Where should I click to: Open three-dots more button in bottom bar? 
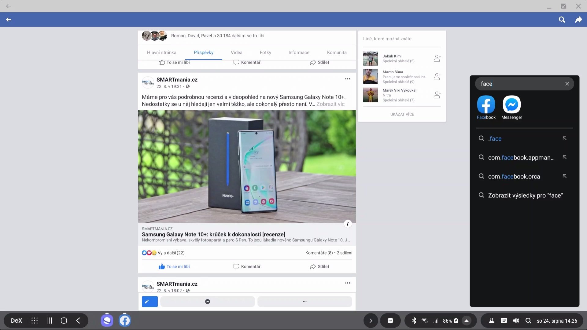[x=305, y=302]
